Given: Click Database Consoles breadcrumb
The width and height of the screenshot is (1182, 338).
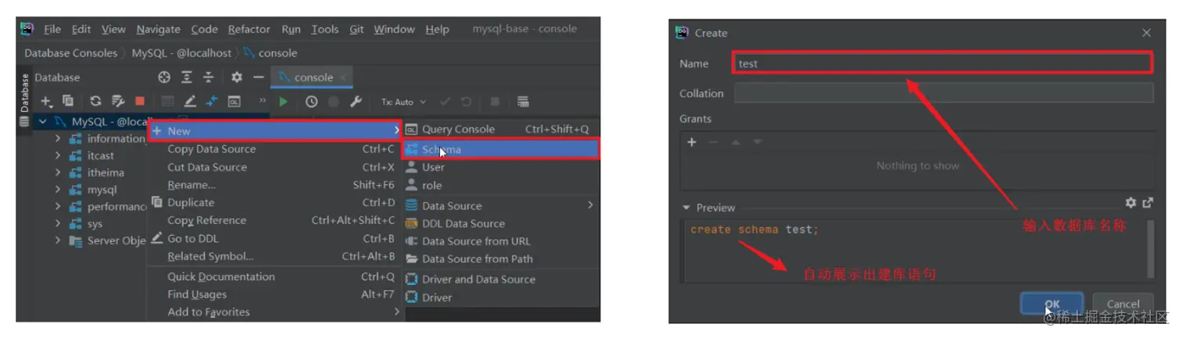Looking at the screenshot, I should (x=70, y=53).
